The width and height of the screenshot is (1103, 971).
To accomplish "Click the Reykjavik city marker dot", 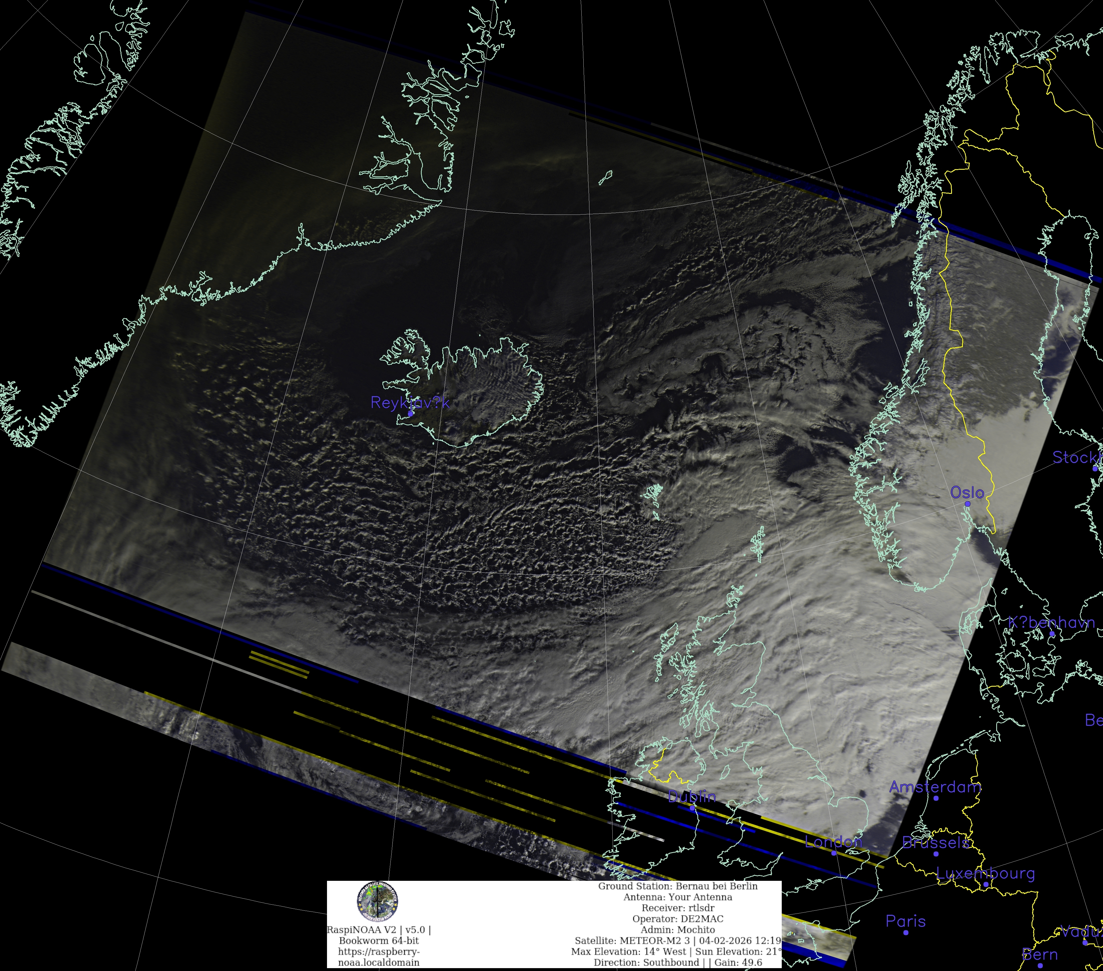I will (x=411, y=414).
